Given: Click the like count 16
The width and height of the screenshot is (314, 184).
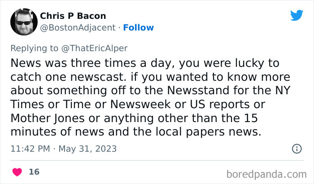Looking at the screenshot, I should (34, 172).
